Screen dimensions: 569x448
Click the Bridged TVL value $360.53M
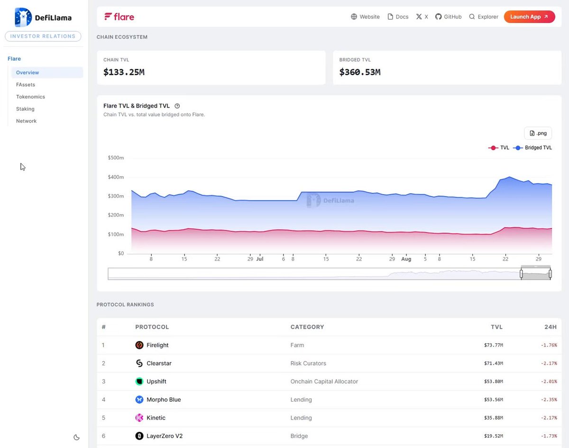click(360, 72)
